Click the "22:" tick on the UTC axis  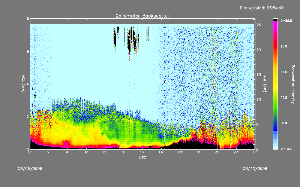236,152
